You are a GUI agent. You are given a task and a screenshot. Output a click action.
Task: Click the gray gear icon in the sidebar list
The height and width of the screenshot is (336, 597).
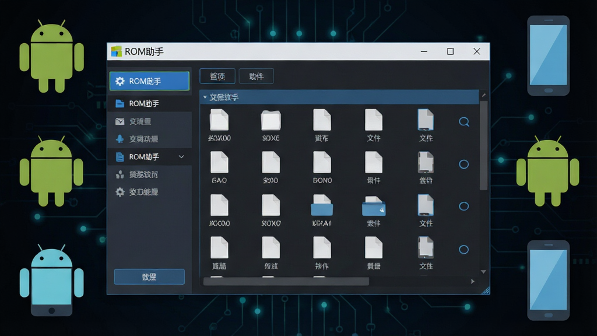click(120, 192)
